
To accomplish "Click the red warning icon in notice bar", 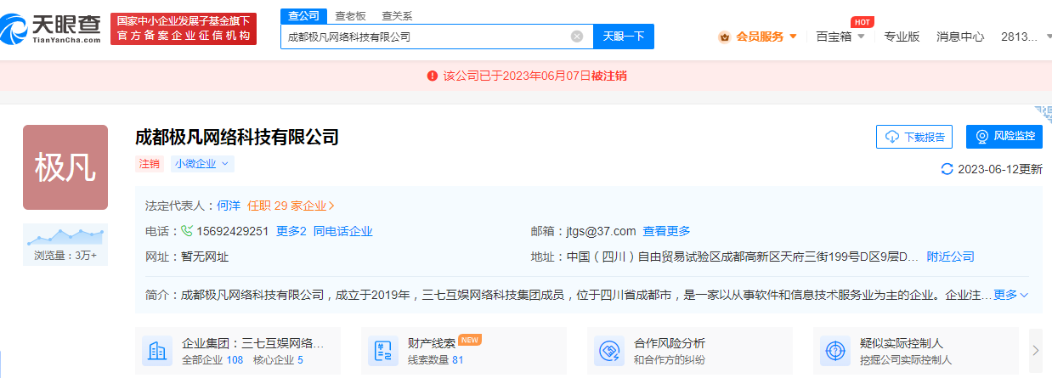I will tap(433, 76).
